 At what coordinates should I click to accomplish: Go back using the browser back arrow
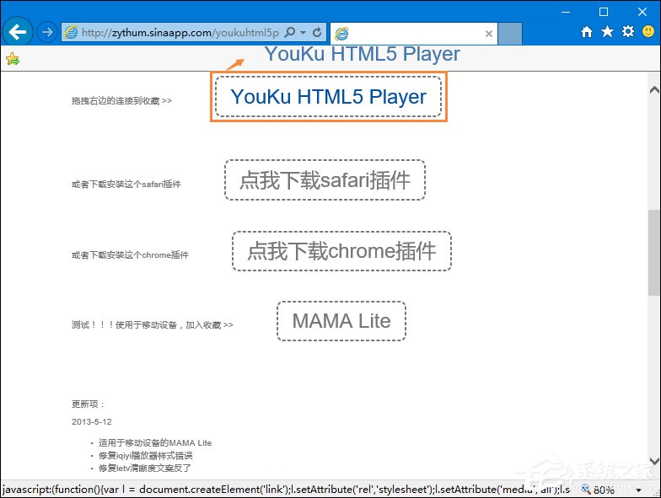[17, 32]
